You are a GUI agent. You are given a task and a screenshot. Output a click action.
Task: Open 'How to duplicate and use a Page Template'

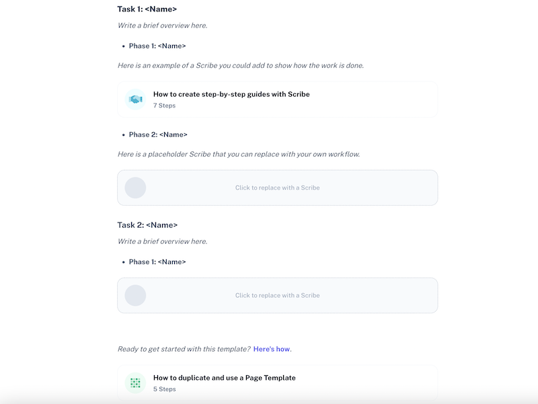tap(223, 378)
